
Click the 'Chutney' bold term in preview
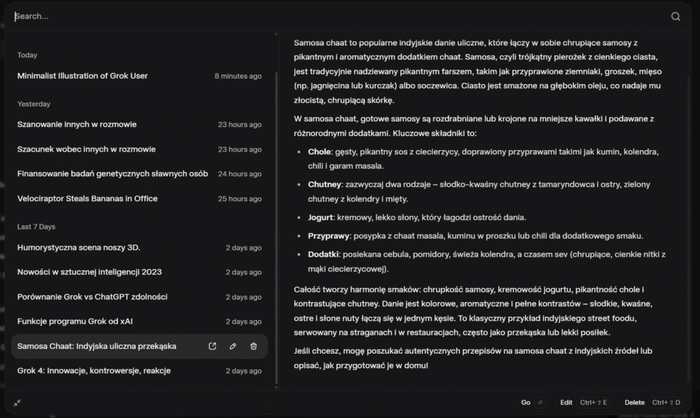[325, 184]
